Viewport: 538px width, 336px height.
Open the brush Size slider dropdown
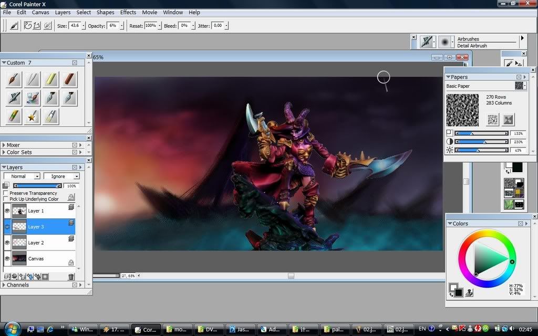coord(84,26)
